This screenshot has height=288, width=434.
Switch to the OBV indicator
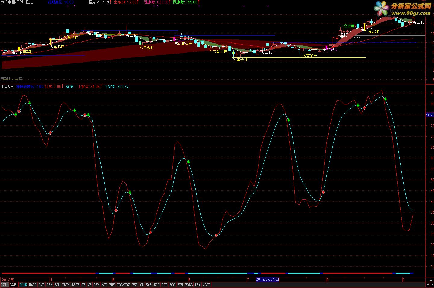click(x=96, y=285)
